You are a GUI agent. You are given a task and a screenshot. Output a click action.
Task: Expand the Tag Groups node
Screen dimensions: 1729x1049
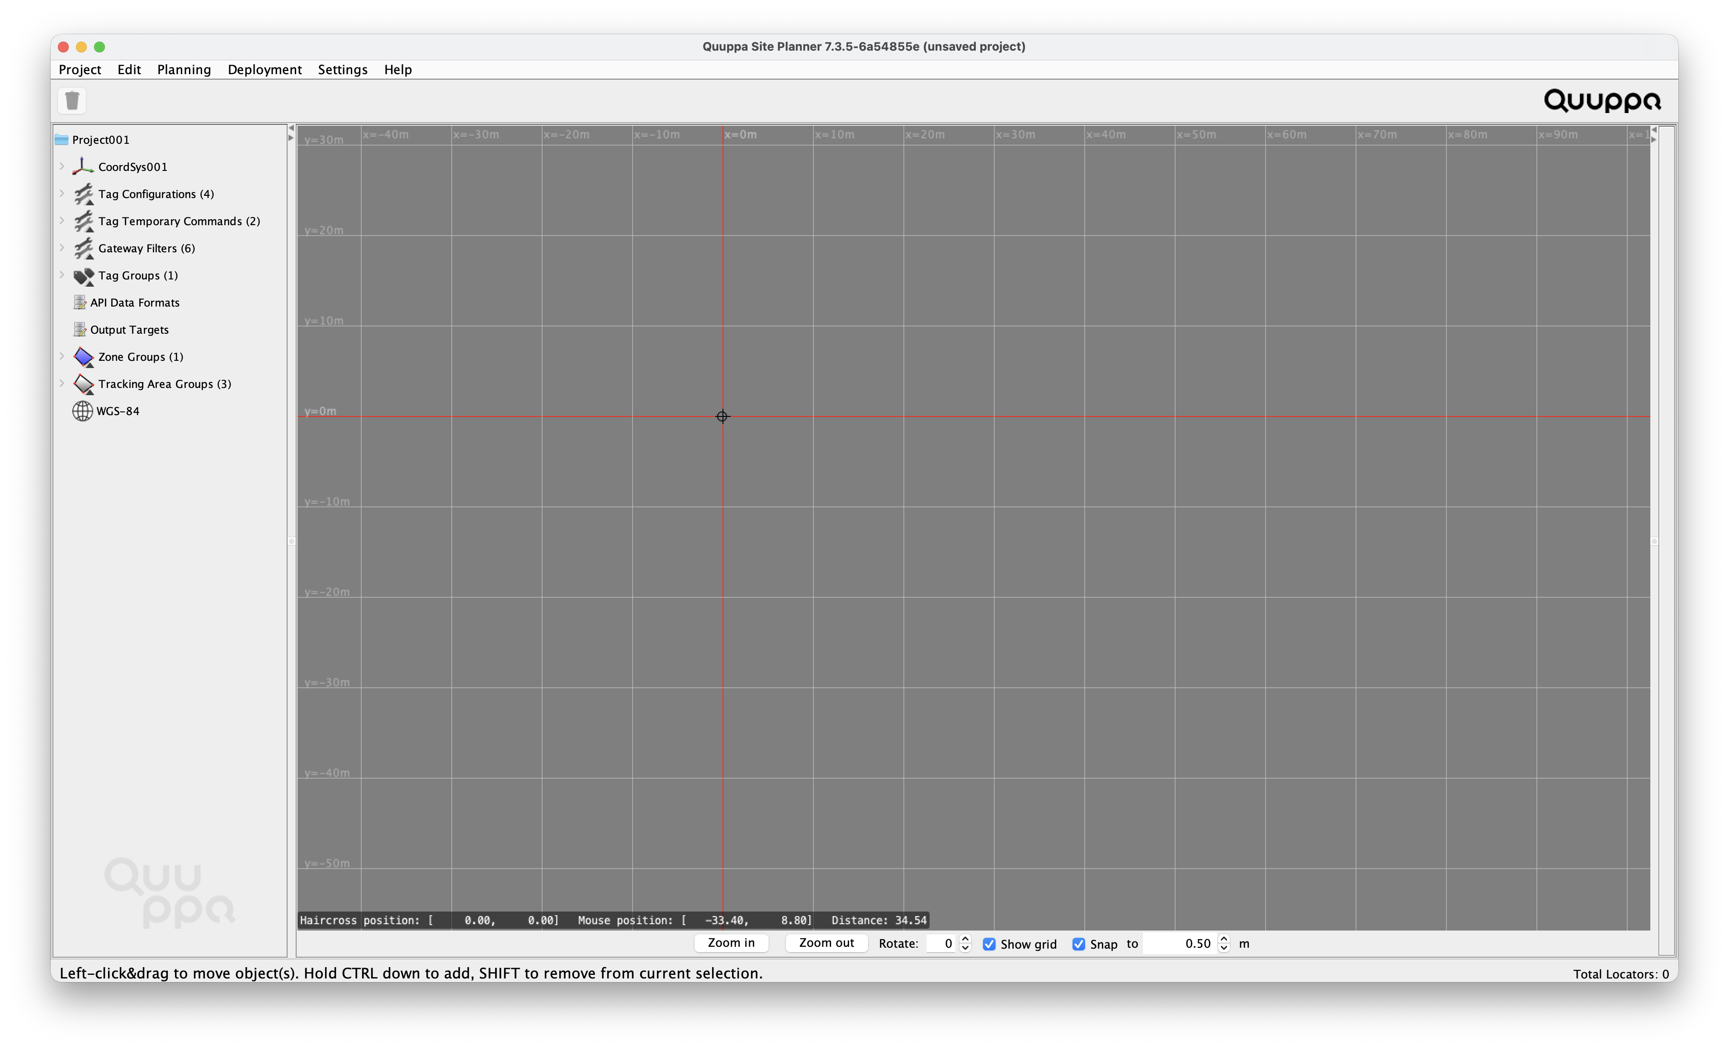point(62,275)
